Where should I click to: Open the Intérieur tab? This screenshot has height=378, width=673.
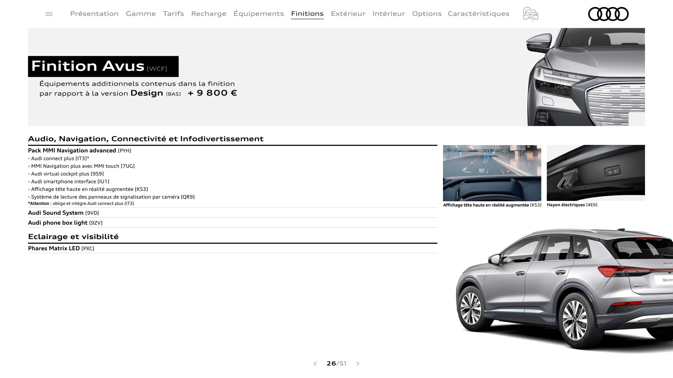(389, 14)
